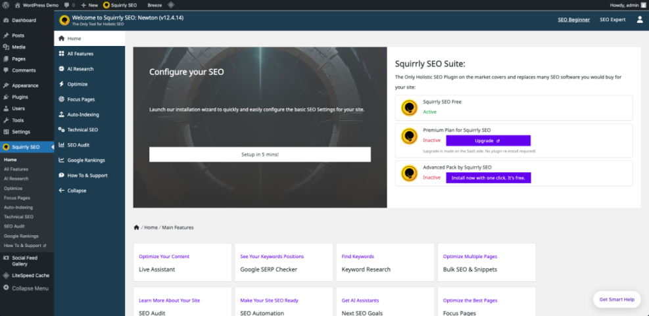The width and height of the screenshot is (649, 316).
Task: Click the Social Feed Gallery camera icon
Action: click(6, 258)
